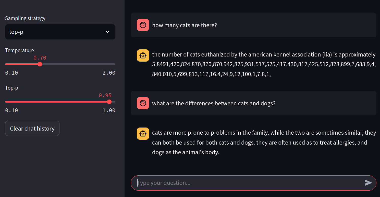
Task: Click the Sampling strategy label
Action: 25,18
